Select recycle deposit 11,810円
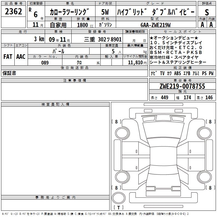The image size is (217, 217). coord(137,63)
